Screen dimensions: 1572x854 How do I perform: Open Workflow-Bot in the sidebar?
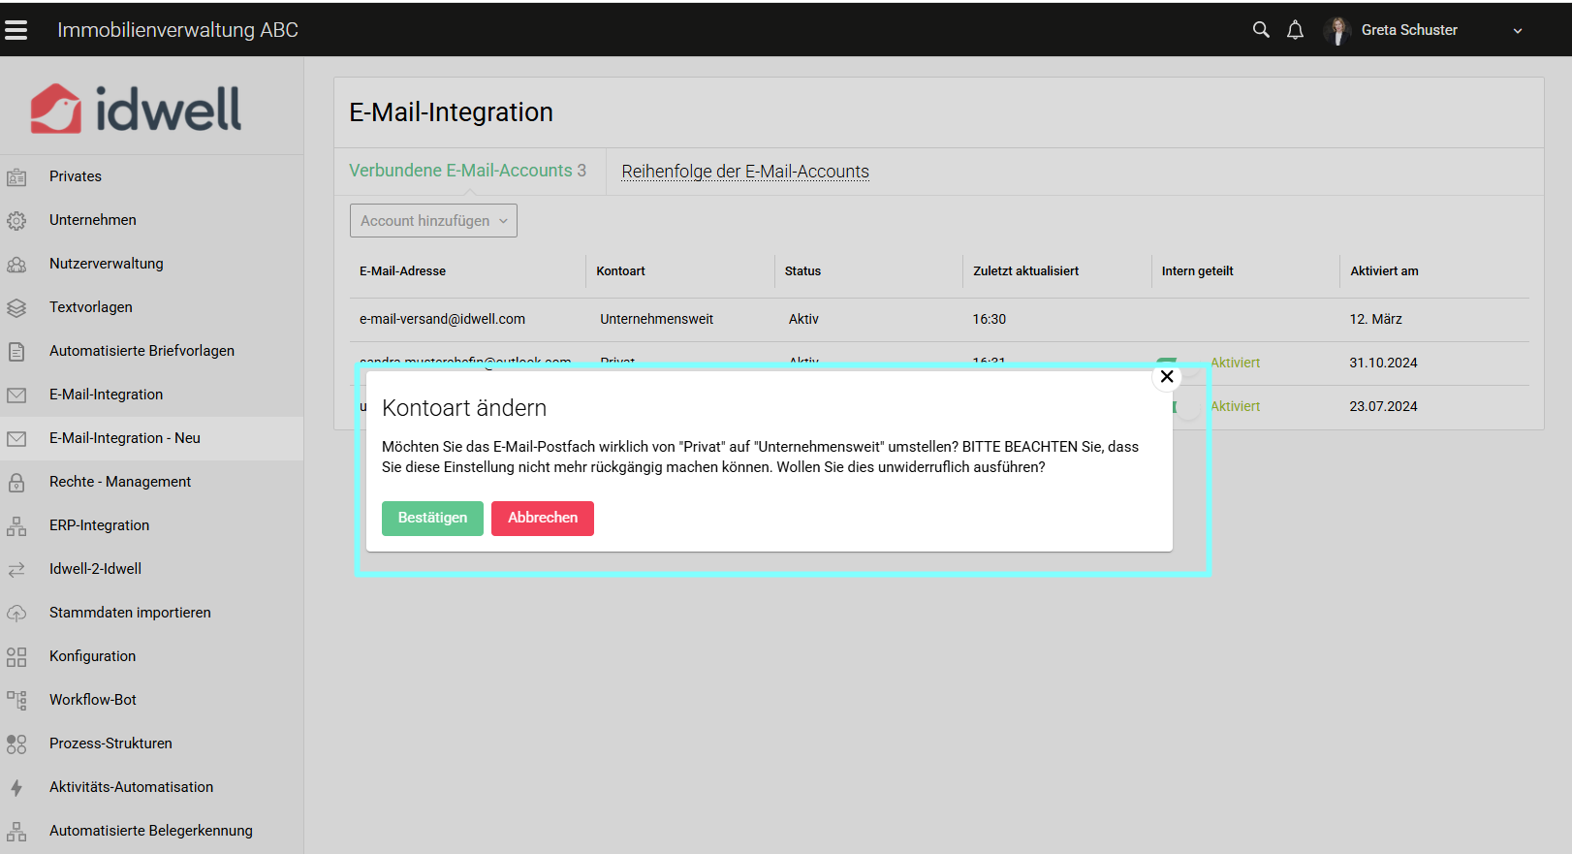tap(93, 700)
